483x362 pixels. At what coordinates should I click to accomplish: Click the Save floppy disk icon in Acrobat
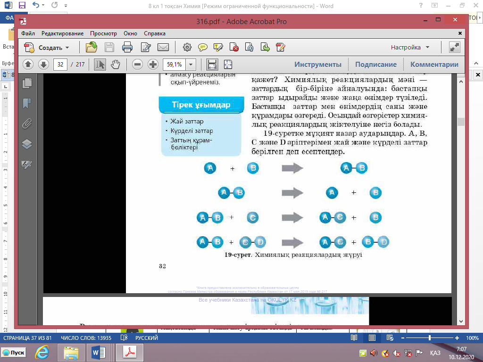tap(109, 48)
